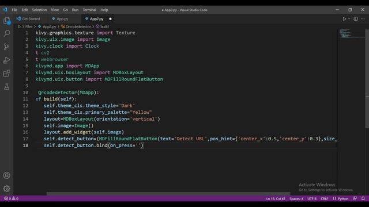369x207 pixels.
Task: Click 'MDBoxLayout' in line 7
Action: point(128,72)
